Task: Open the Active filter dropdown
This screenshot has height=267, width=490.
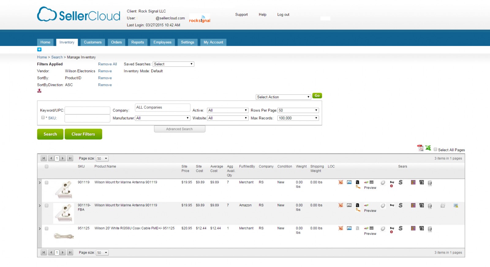Action: (x=228, y=110)
